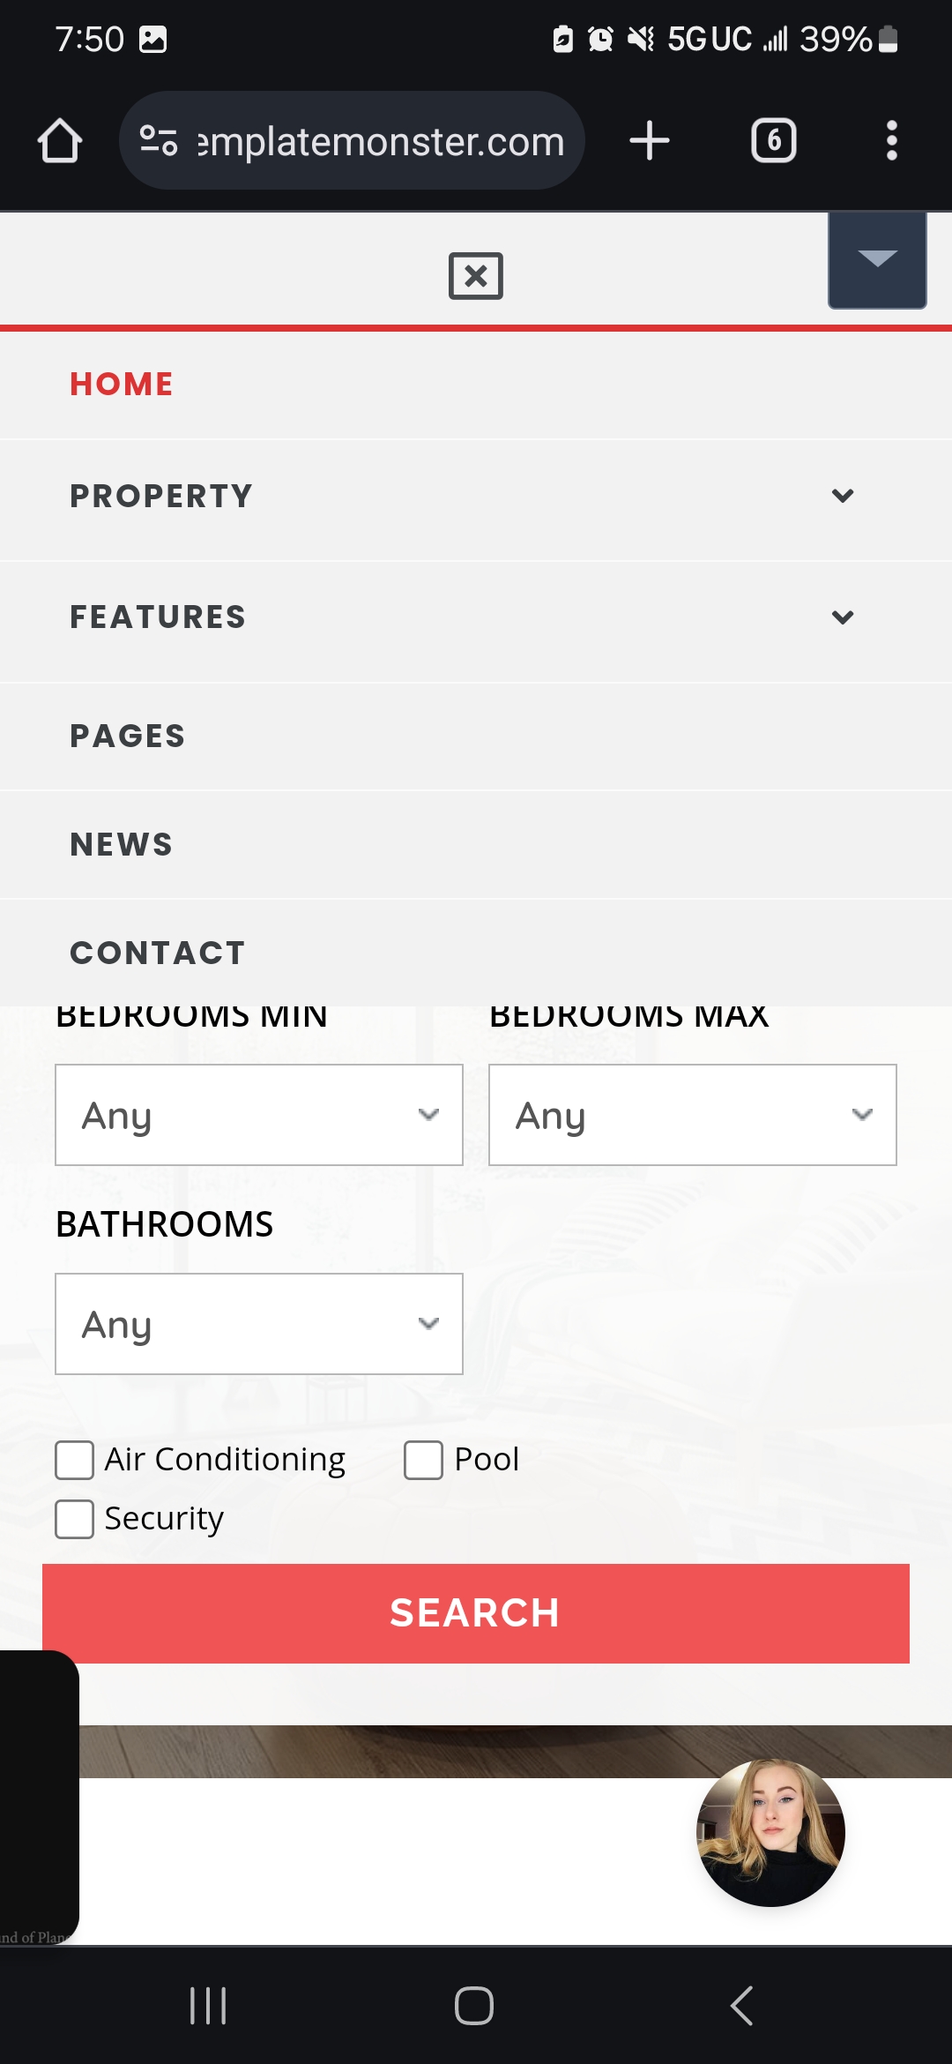The width and height of the screenshot is (952, 2064).
Task: Check the Security checkbox
Action: 74,1519
